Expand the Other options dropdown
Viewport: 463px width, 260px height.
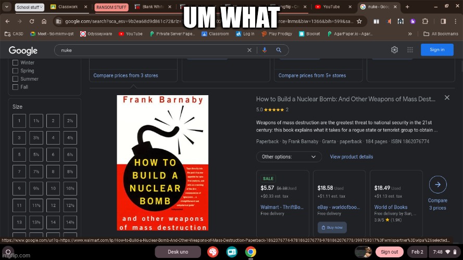tap(289, 157)
